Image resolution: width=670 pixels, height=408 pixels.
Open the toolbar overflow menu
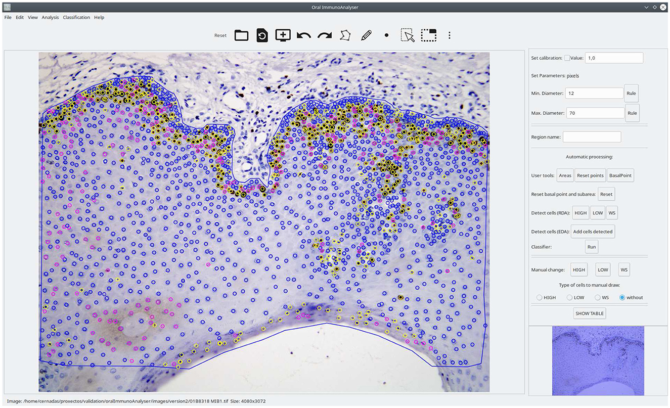450,35
